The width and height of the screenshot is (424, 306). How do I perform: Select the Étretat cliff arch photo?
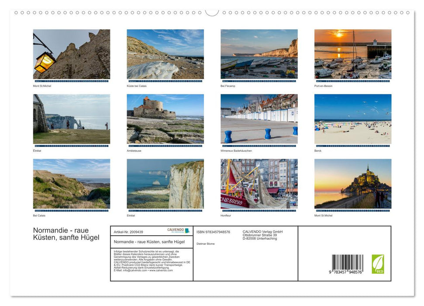[71, 119]
